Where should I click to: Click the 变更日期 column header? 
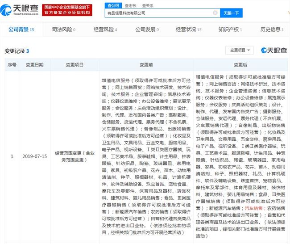(x=35, y=65)
